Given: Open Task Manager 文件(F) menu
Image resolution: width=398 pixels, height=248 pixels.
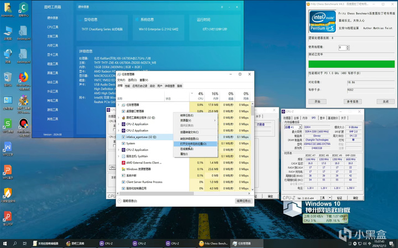Looking at the screenshot, I should [121, 80].
